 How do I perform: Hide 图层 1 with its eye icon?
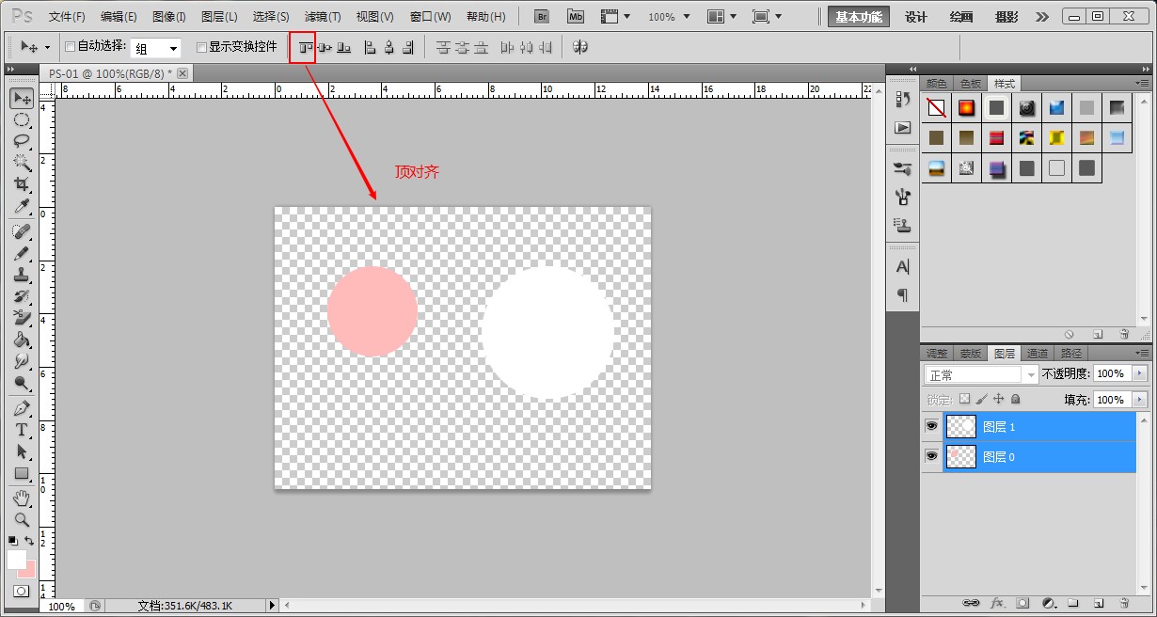pos(931,426)
